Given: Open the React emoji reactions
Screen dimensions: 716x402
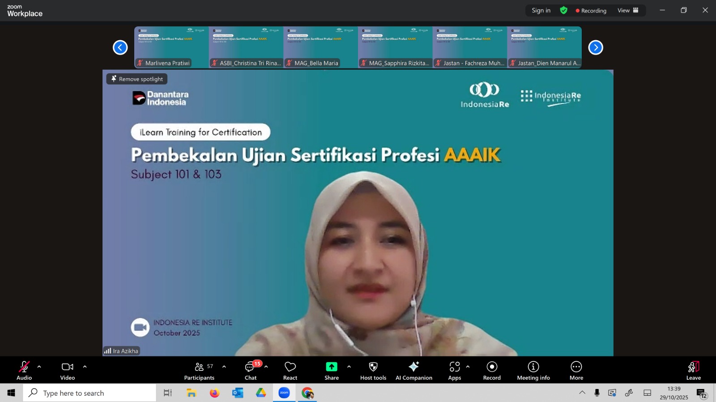Looking at the screenshot, I should [x=290, y=370].
